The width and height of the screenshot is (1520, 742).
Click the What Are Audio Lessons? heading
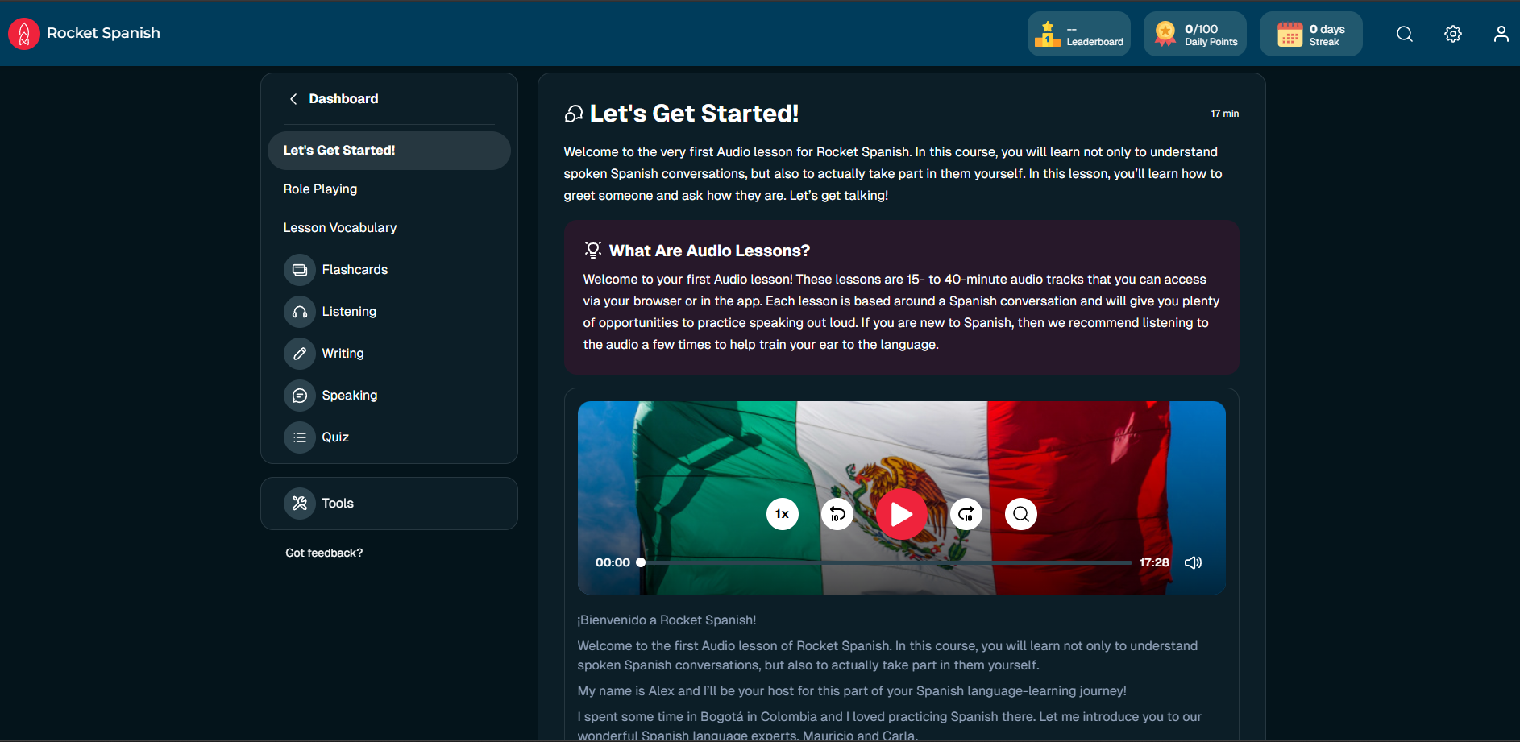[x=709, y=251]
